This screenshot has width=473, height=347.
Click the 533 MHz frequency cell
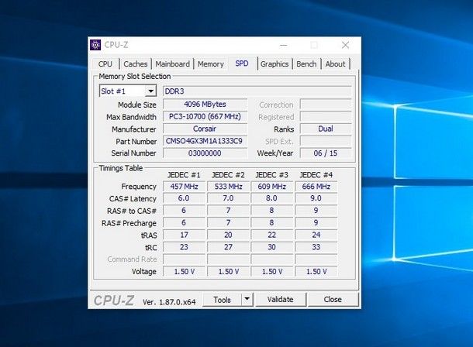[228, 187]
